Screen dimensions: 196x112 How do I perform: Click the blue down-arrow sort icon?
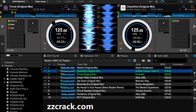(54, 64)
